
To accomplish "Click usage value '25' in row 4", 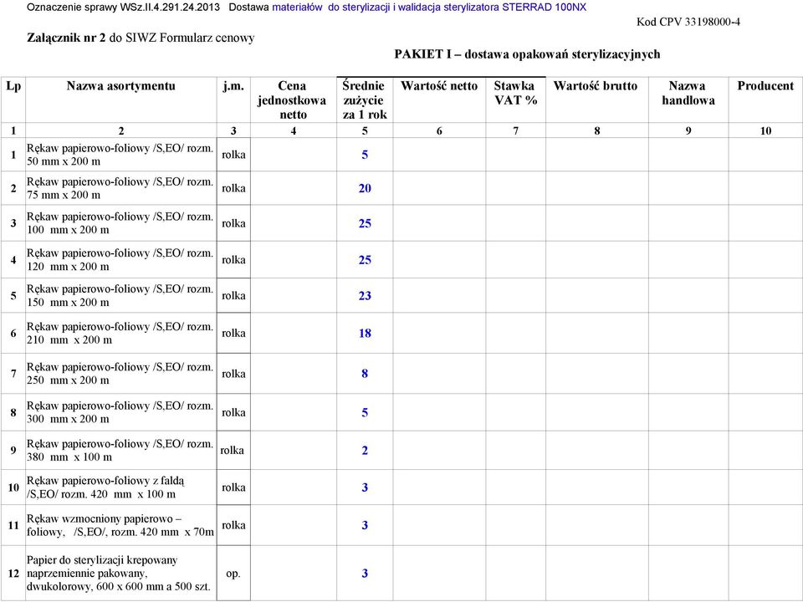I will click(365, 260).
